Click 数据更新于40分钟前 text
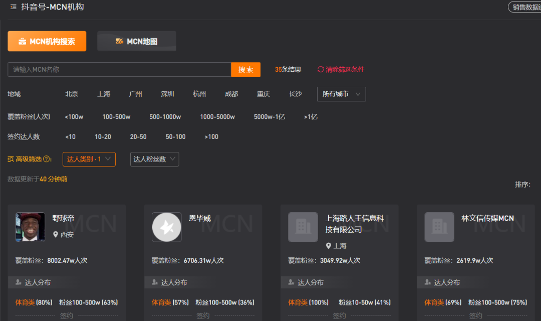Image resolution: width=541 pixels, height=321 pixels. 37,179
